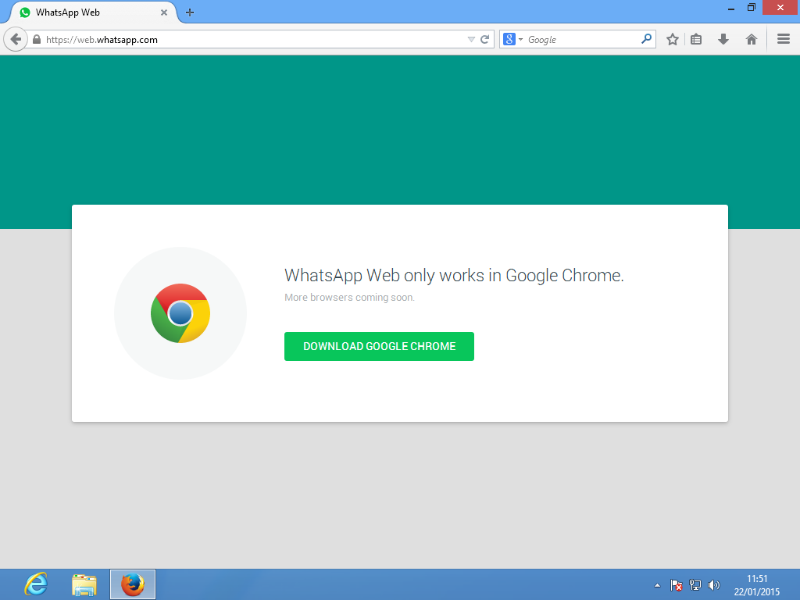Open the Firefox hamburger menu

pyautogui.click(x=784, y=39)
